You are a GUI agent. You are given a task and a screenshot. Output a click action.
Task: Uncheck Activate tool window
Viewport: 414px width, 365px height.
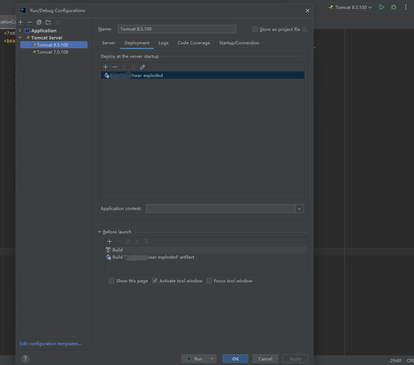(155, 281)
